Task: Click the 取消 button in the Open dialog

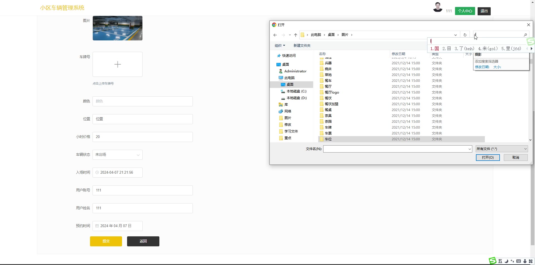Action: [516, 158]
